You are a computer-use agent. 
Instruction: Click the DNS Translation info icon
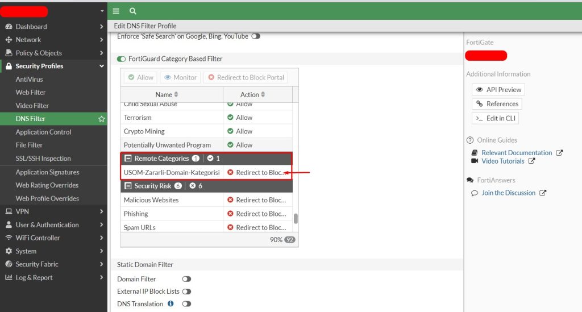click(171, 304)
